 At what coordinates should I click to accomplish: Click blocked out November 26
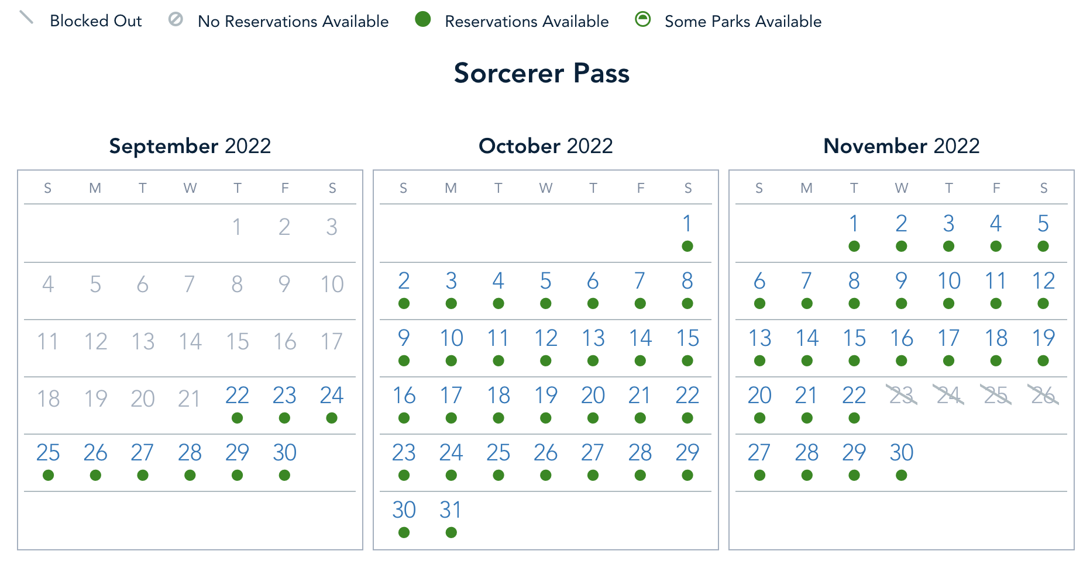pyautogui.click(x=1043, y=396)
